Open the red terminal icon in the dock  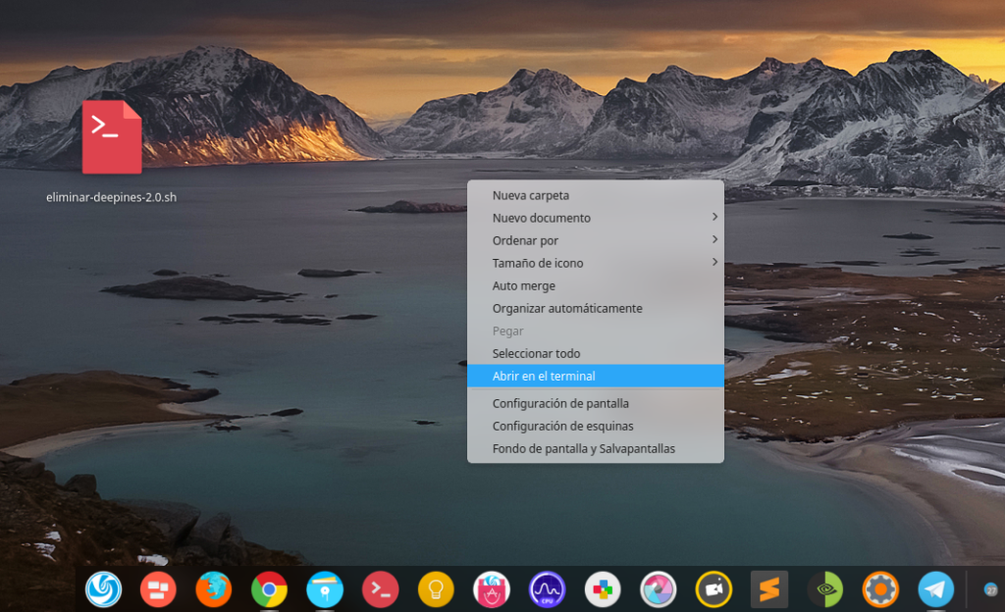coord(380,589)
